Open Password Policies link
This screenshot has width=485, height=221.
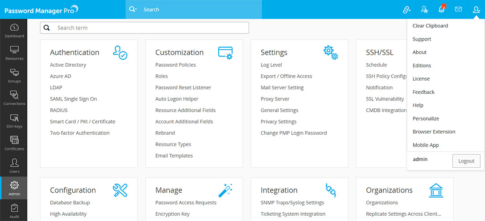click(175, 65)
